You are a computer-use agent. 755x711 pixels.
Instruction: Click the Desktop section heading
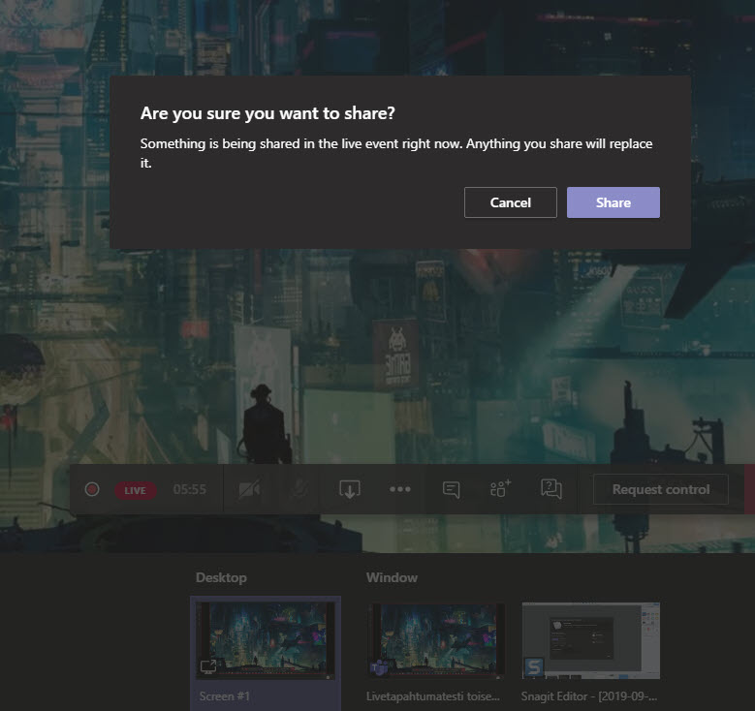point(221,577)
